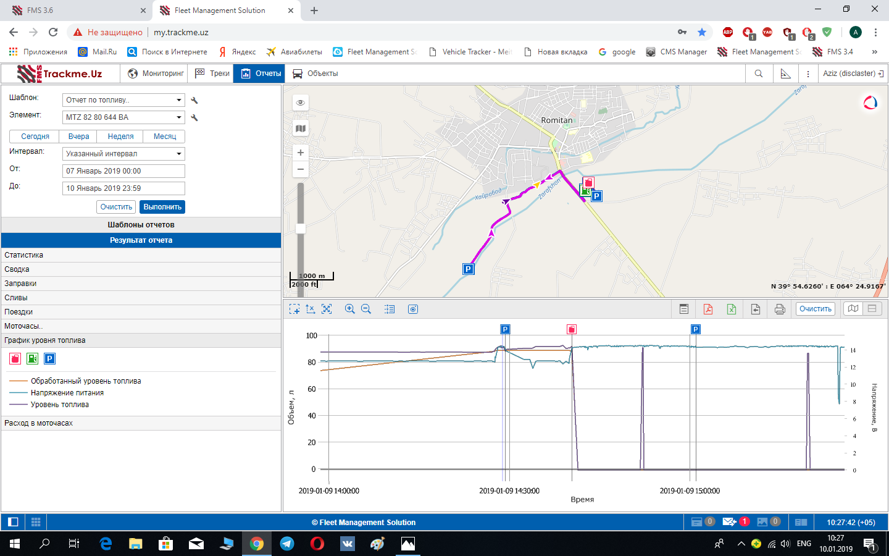
Task: Toggle the eye visibility button on the map
Action: click(301, 103)
